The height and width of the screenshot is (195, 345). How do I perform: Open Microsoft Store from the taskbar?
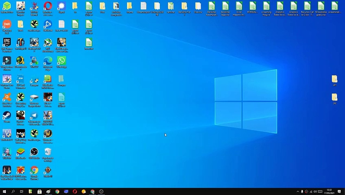[x=39, y=191]
